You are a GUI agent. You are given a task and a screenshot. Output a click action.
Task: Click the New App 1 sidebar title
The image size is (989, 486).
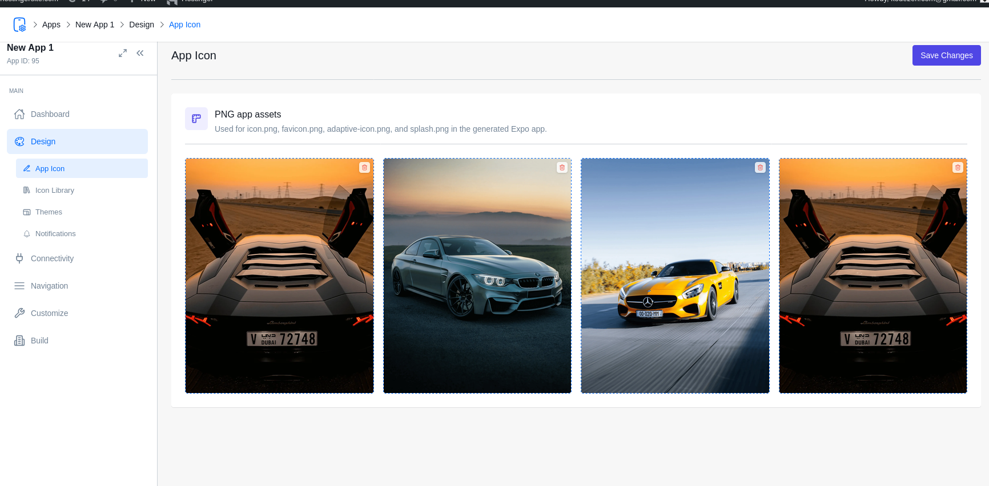[30, 48]
